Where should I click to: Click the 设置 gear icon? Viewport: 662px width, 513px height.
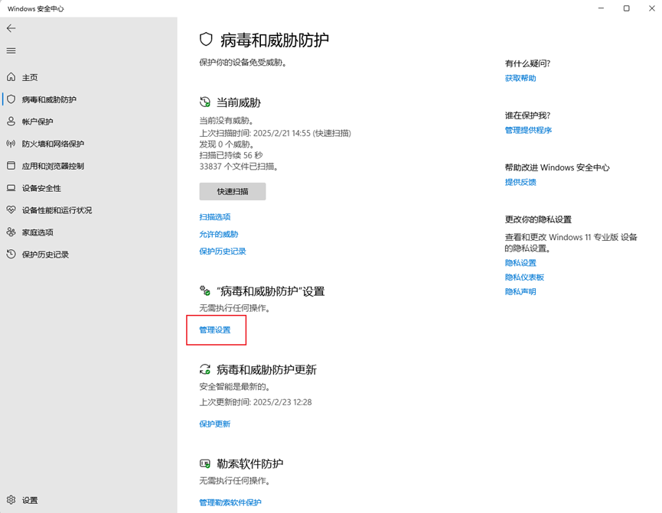pos(11,500)
